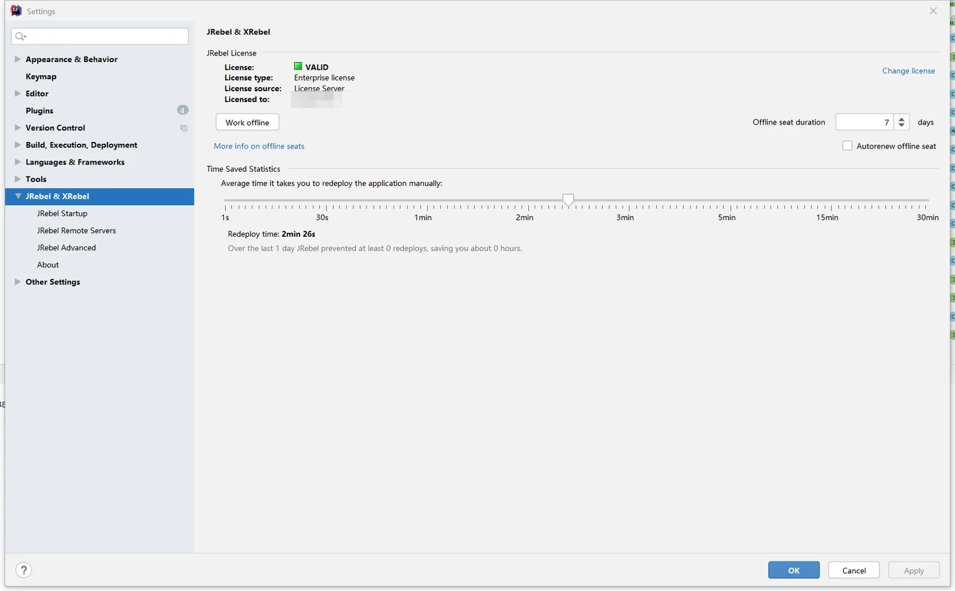Expand the Tools settings section
Screen dimensions: 955x591
[18, 179]
